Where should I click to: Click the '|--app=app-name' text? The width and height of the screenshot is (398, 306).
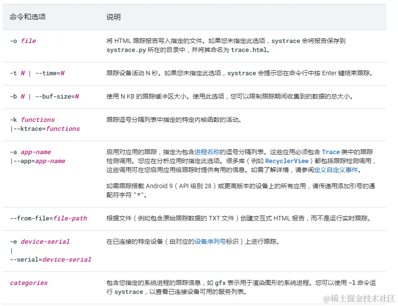38,161
